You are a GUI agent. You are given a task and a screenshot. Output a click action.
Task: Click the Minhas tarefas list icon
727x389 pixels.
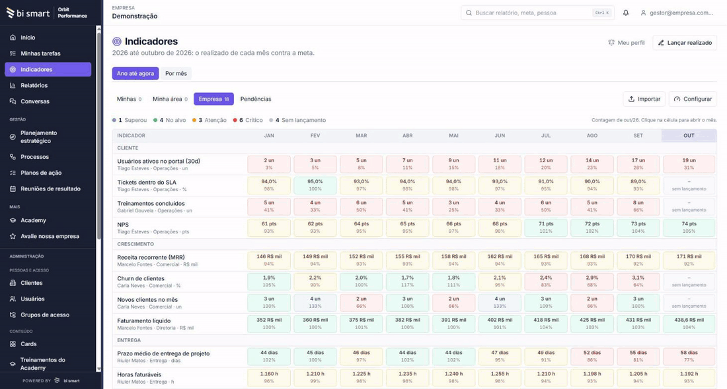[13, 53]
